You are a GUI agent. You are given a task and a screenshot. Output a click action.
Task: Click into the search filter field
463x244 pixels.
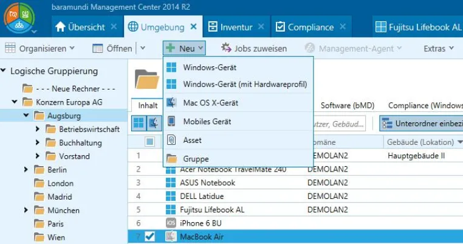[x=339, y=124]
